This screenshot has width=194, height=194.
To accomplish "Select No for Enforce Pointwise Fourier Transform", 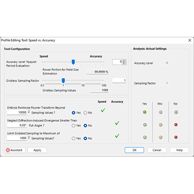I will pyautogui.click(x=85, y=113).
